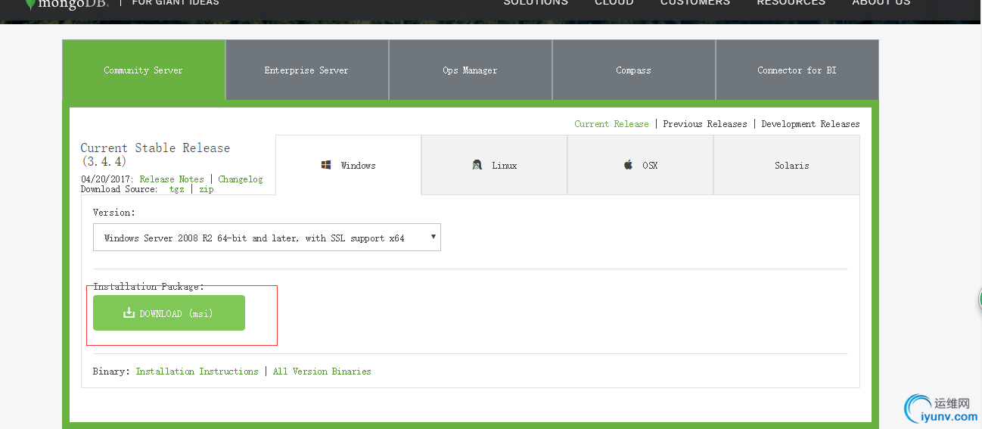The width and height of the screenshot is (982, 429).
Task: Open the Ops Manager tab
Action: [470, 70]
